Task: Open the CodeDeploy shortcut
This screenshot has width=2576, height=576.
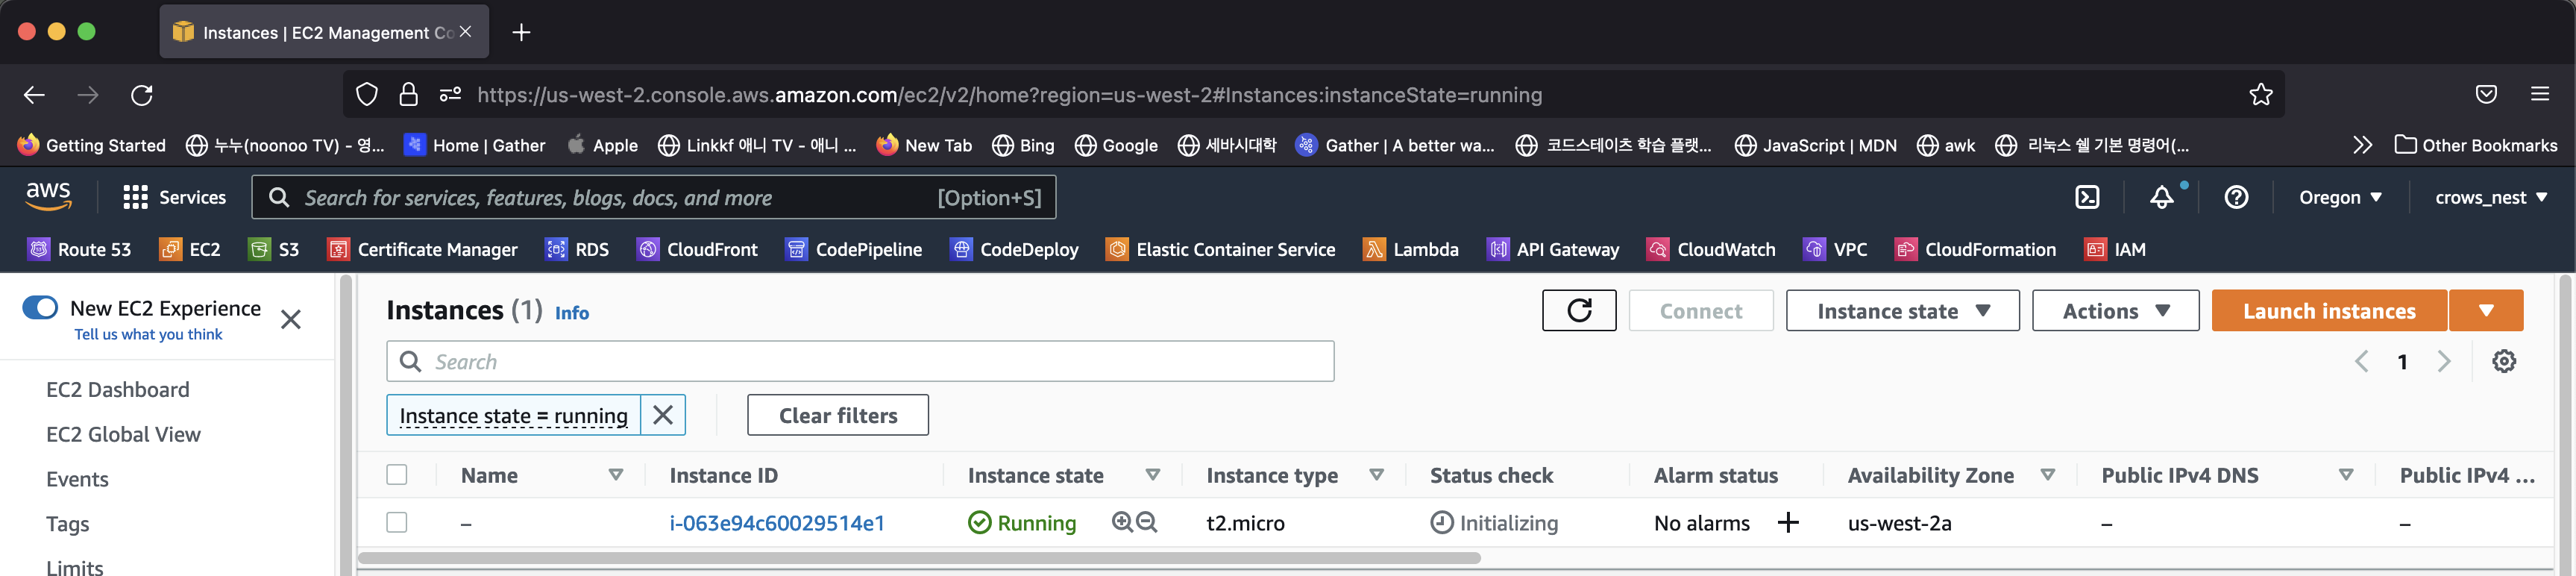Action: click(x=1014, y=249)
